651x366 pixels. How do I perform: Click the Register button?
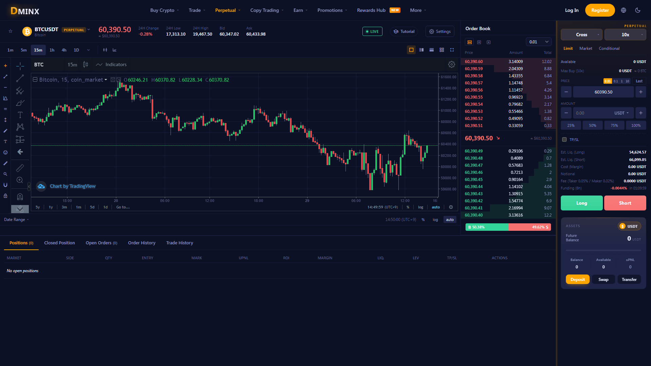pyautogui.click(x=600, y=10)
